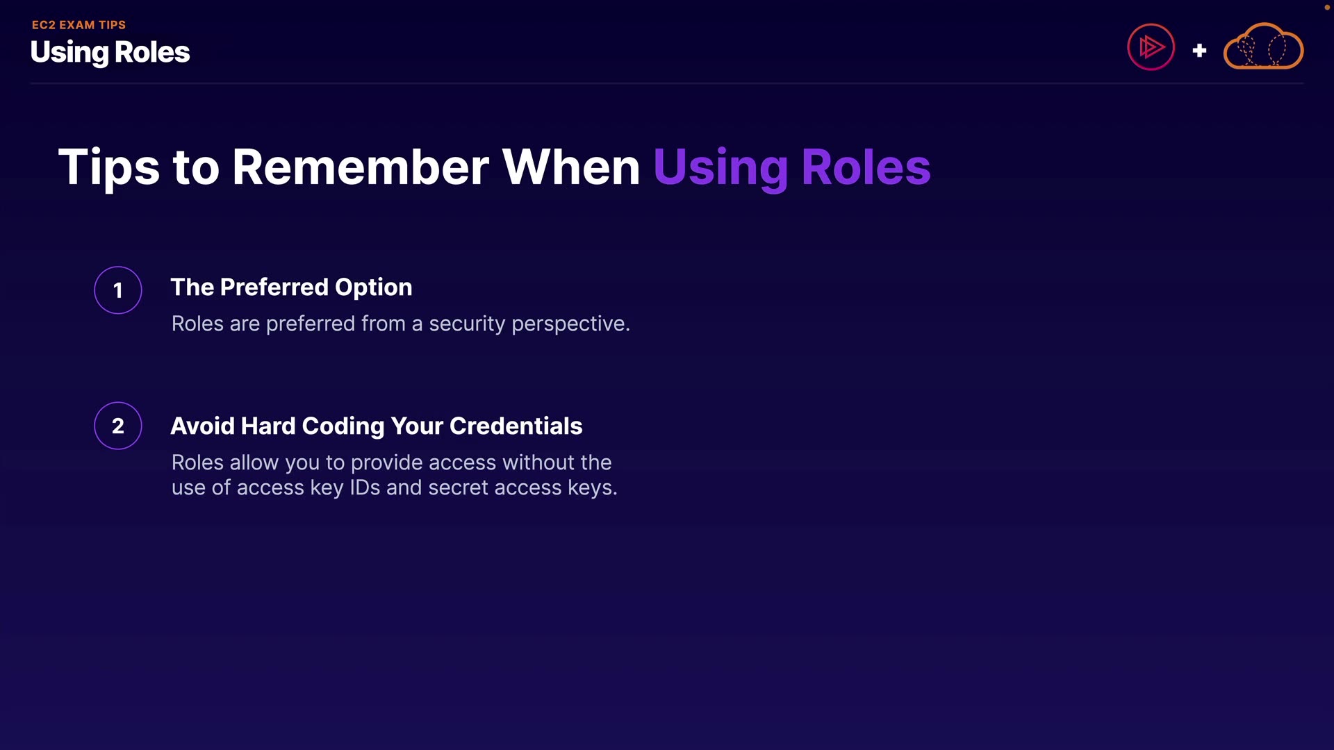Select "The Preferred Option" tip heading
The height and width of the screenshot is (750, 1334).
[x=291, y=287]
